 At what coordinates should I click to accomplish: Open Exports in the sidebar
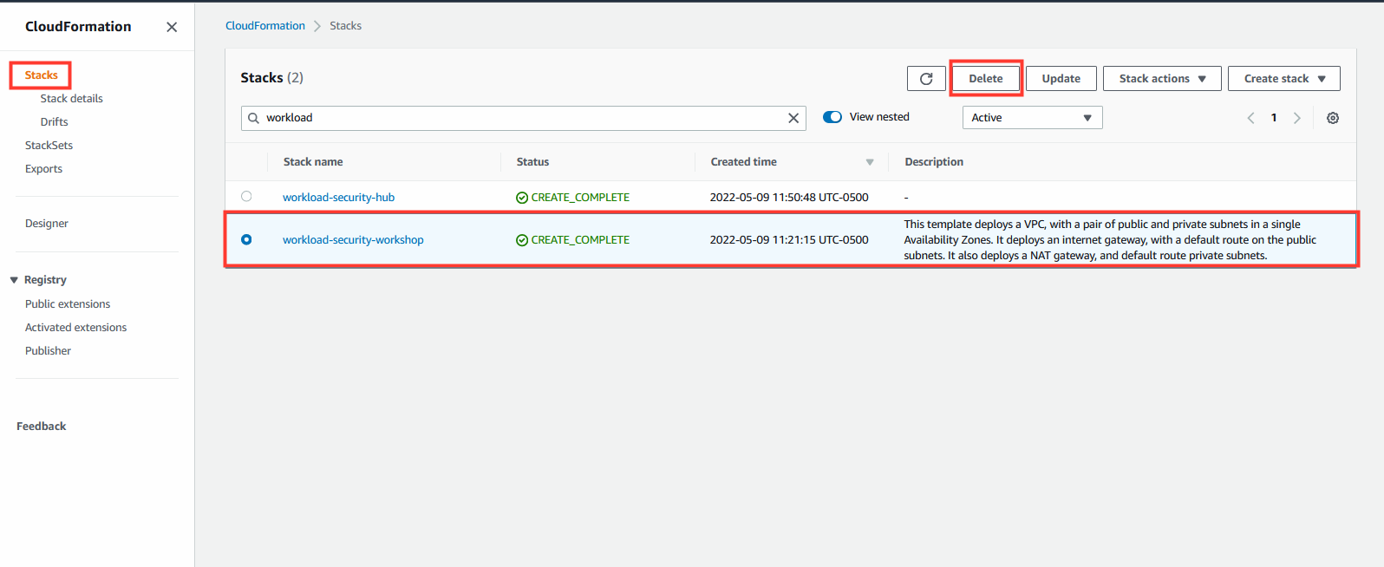coord(43,168)
